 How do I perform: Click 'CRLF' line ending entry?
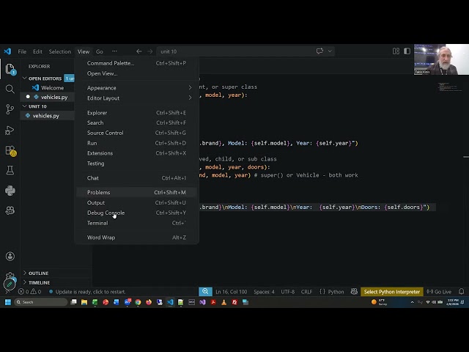(x=306, y=292)
